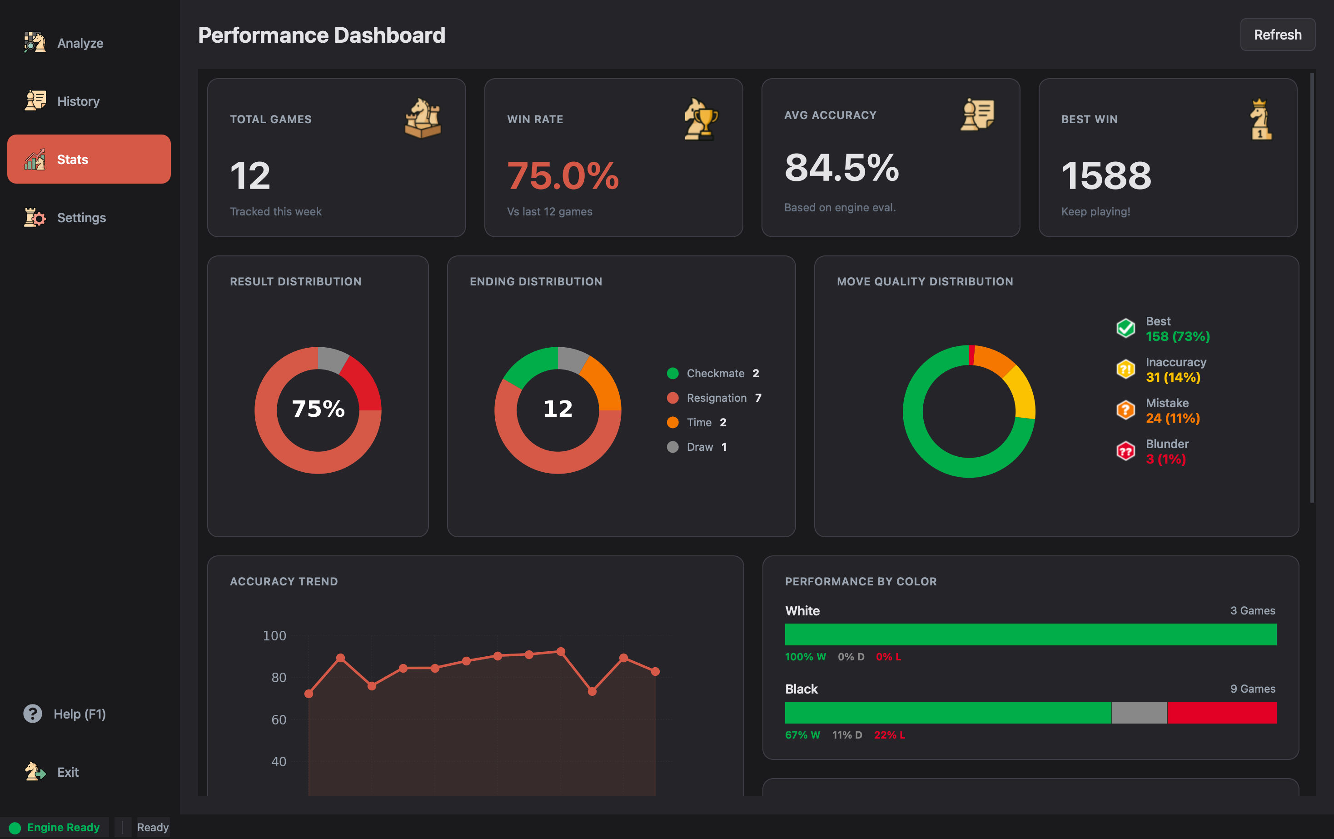Click the 'Engine Ready' status text
The height and width of the screenshot is (839, 1334).
(x=63, y=827)
